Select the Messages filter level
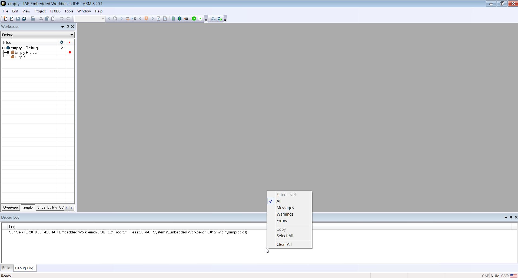The width and height of the screenshot is (518, 278). coord(289,208)
